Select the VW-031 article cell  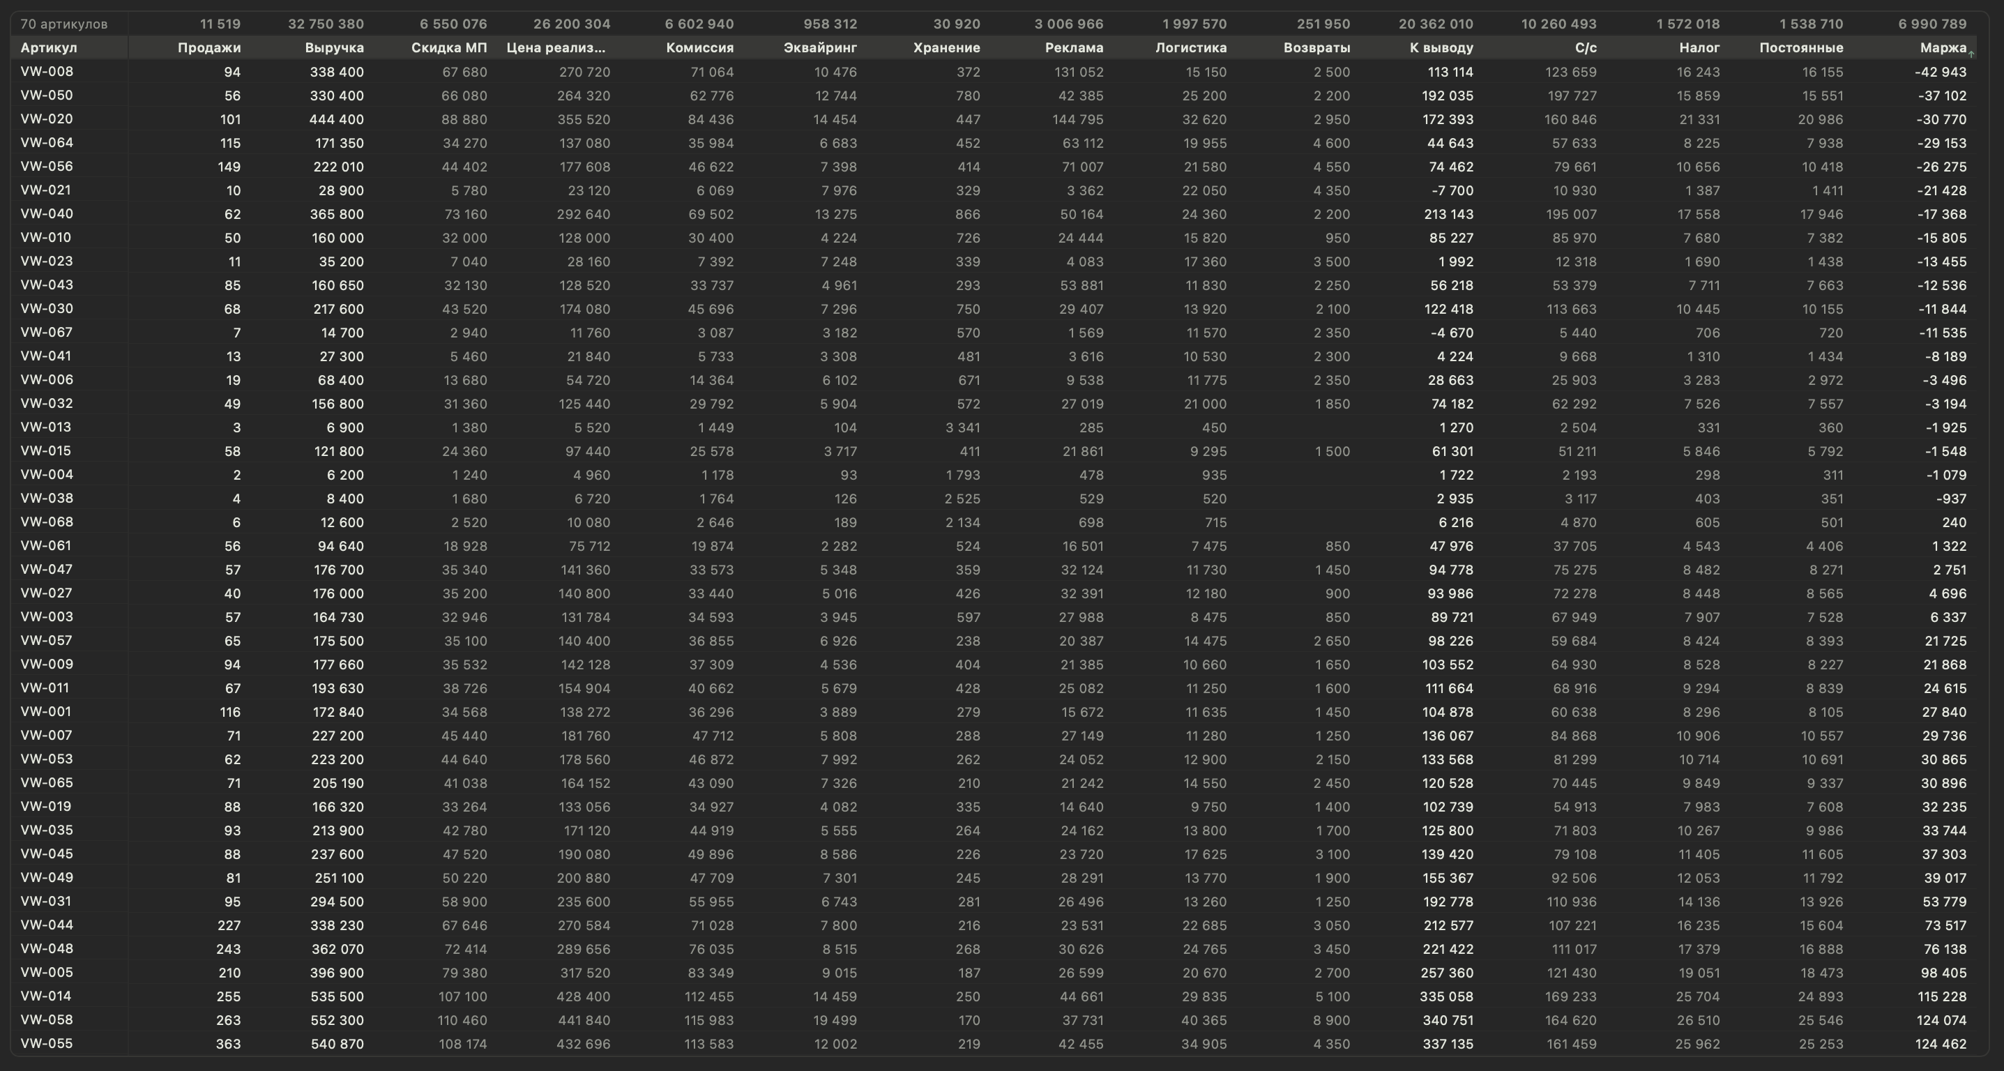click(x=46, y=902)
